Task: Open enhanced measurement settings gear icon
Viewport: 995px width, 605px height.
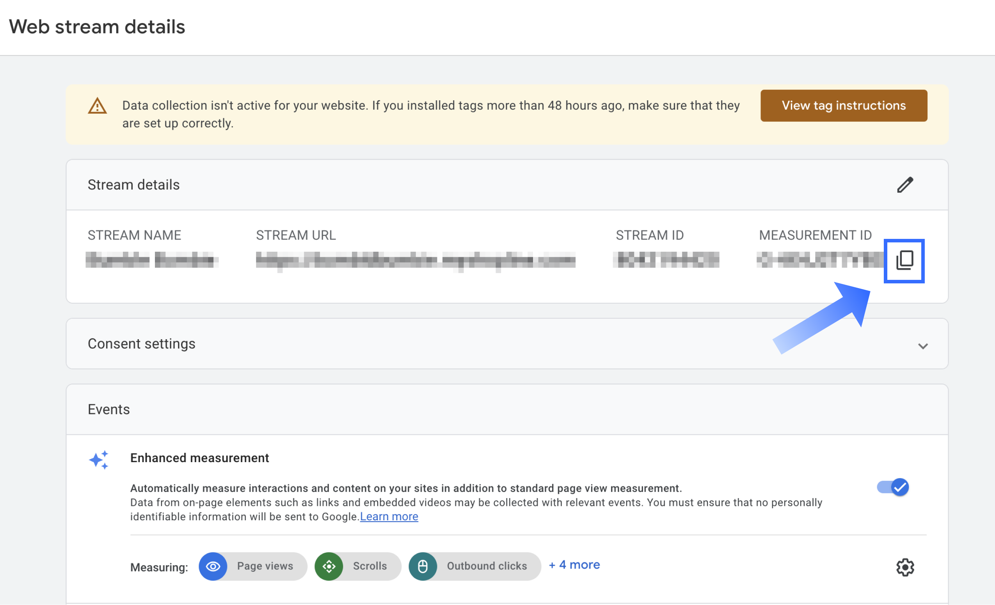Action: click(905, 567)
